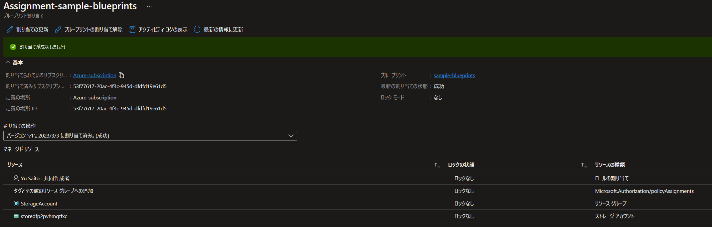Click the 割り当て済みサブスクリプション ID value
712x227 pixels.
(x=120, y=86)
